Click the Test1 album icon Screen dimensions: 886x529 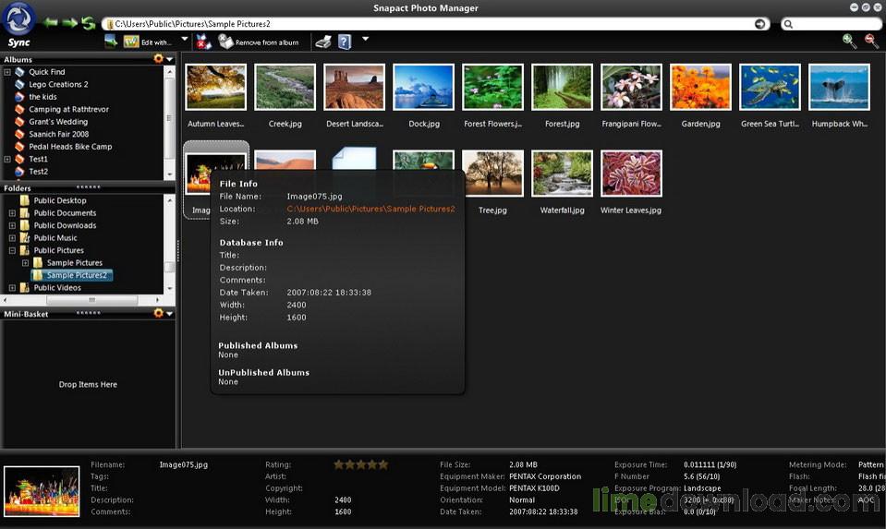coord(19,159)
